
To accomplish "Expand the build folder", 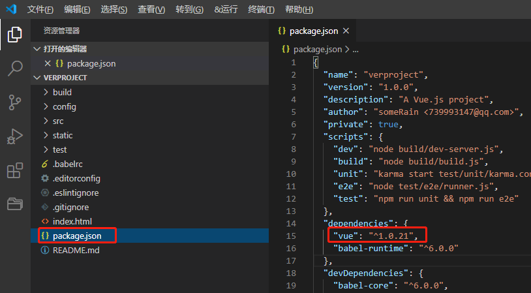I will tap(46, 92).
